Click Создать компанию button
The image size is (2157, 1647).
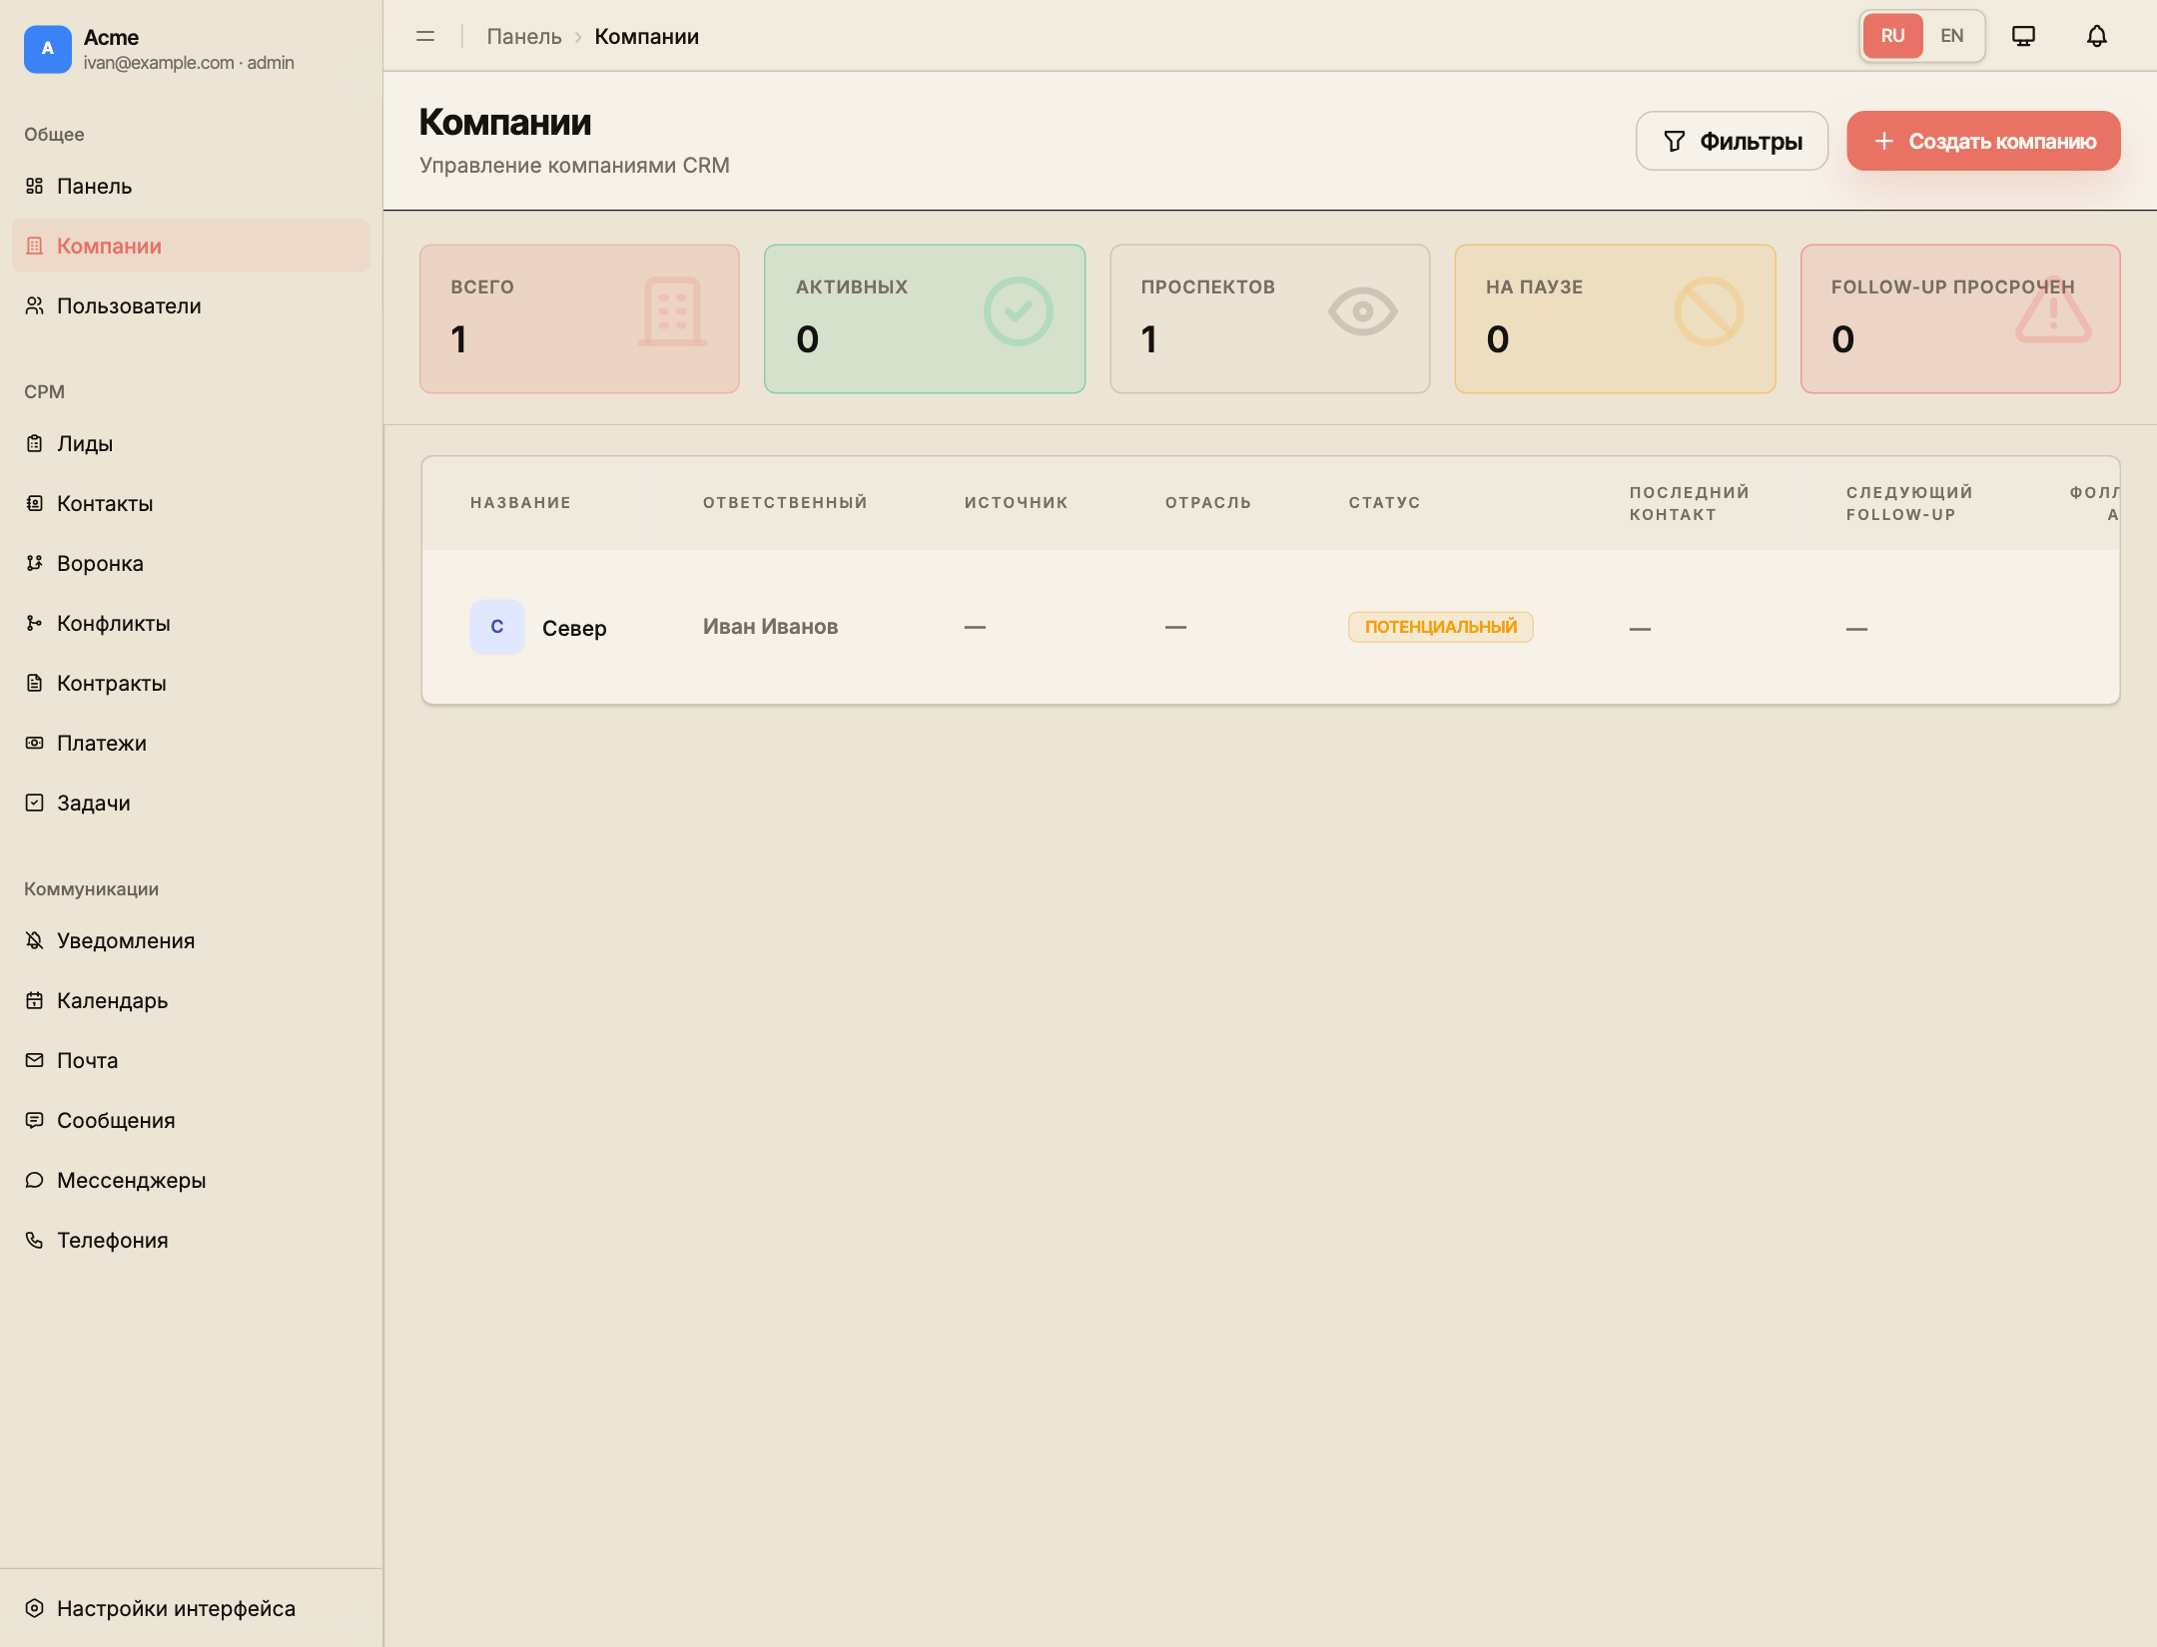pos(1983,141)
